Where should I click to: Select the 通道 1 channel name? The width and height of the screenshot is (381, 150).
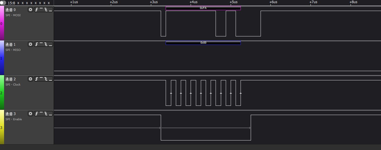(x=10, y=45)
